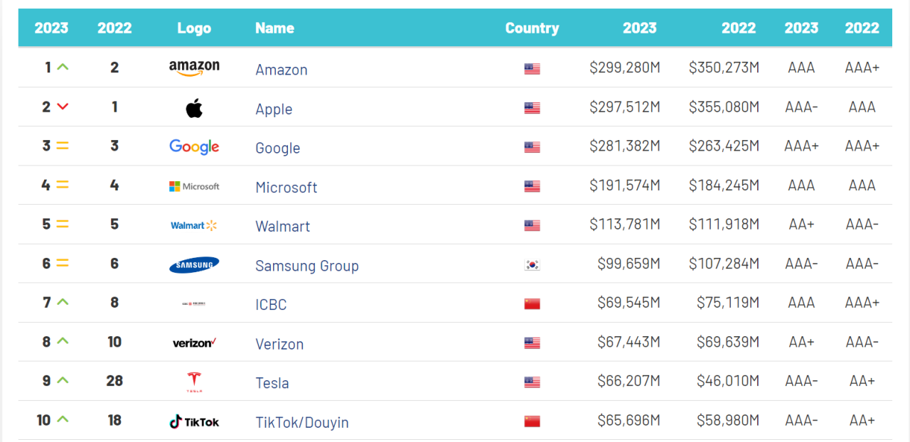The width and height of the screenshot is (910, 442).
Task: Click the Google logo image
Action: [x=194, y=147]
